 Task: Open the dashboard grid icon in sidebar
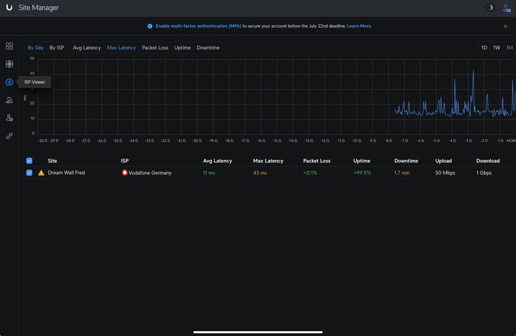tap(9, 46)
